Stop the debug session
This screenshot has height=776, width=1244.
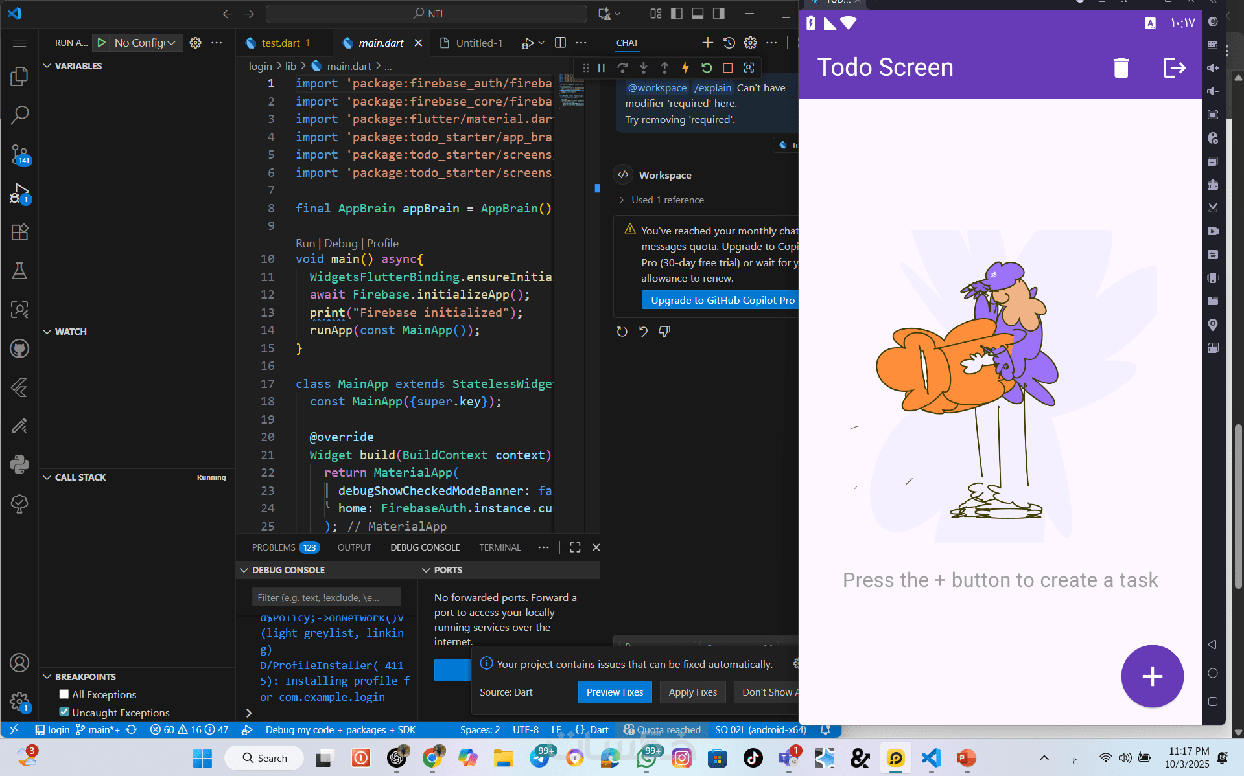728,67
